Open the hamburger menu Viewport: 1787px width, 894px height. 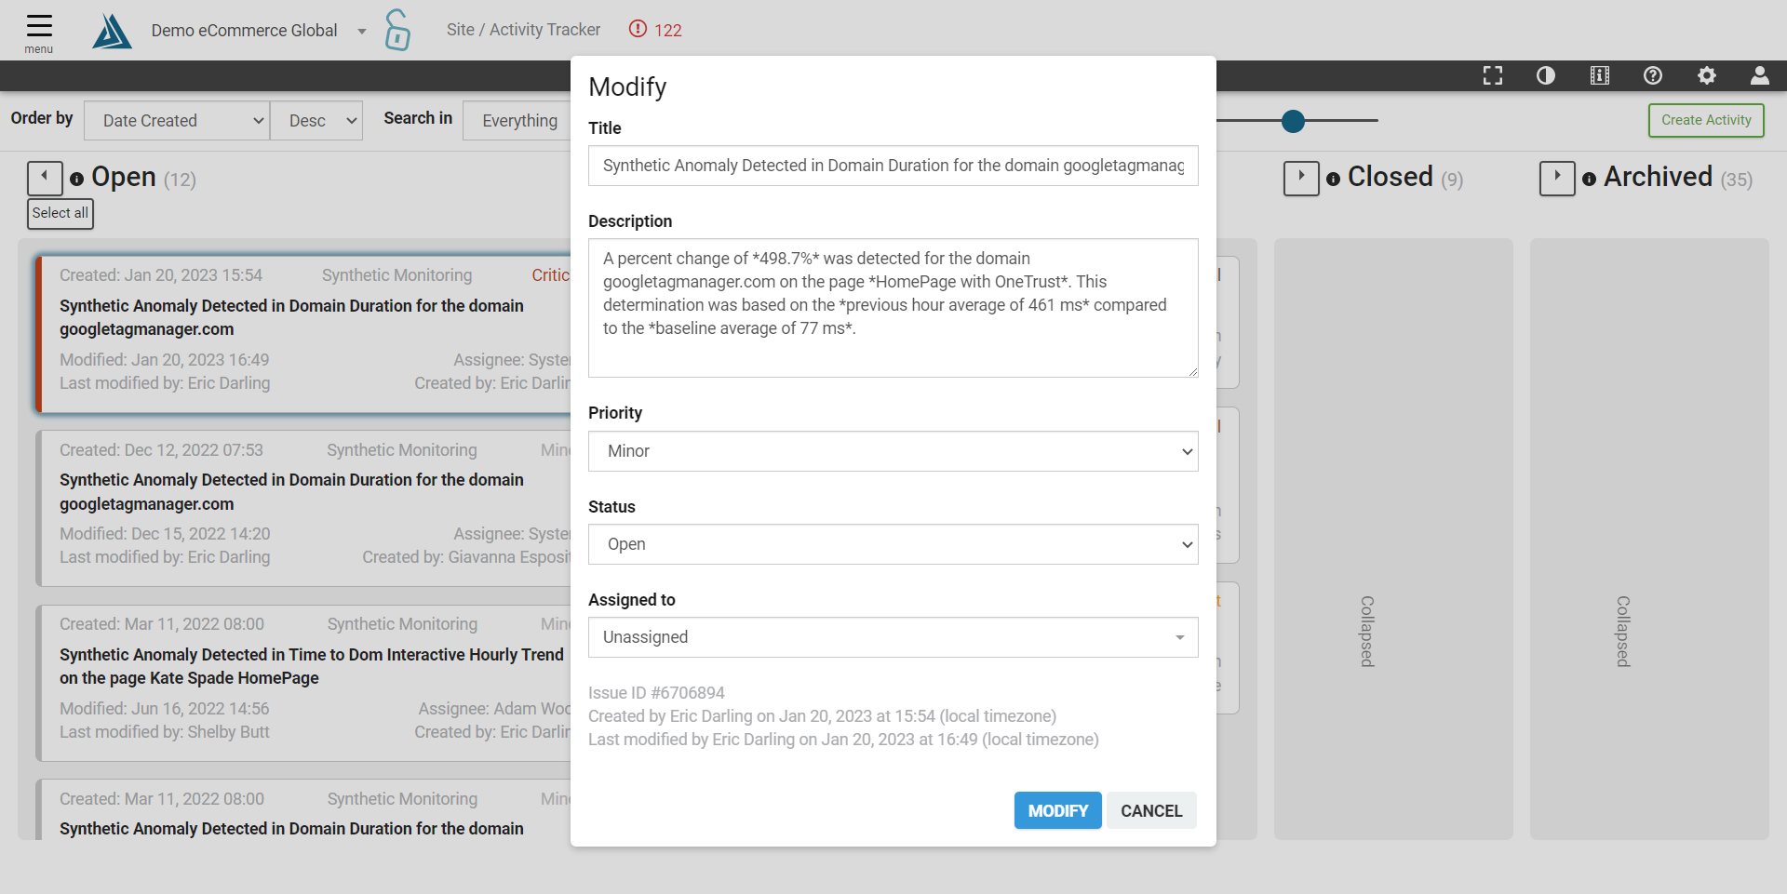coord(39,33)
